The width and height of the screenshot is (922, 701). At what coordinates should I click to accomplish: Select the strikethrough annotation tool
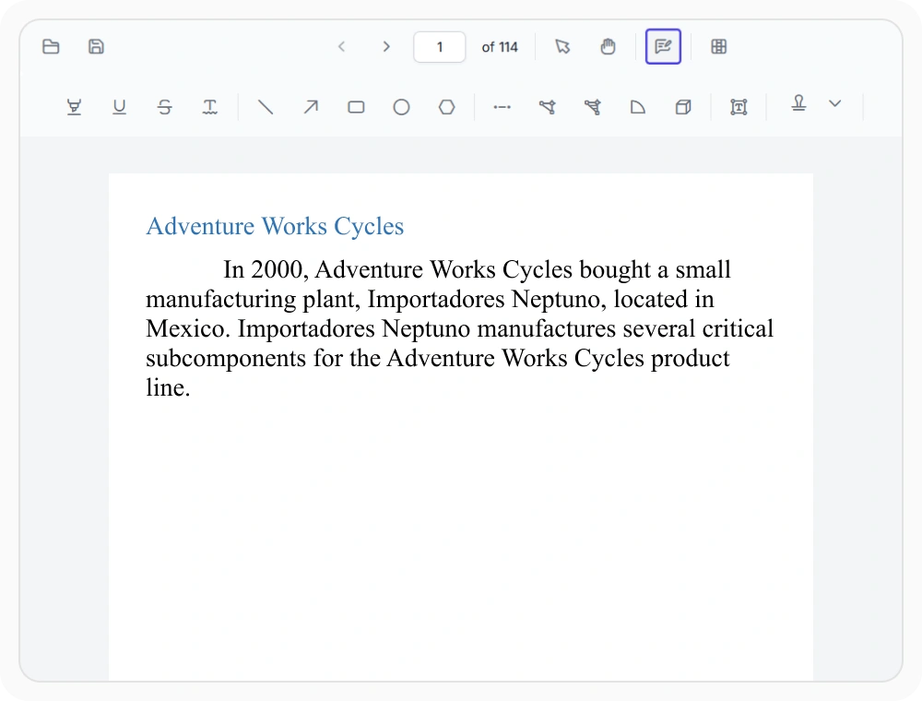[165, 107]
